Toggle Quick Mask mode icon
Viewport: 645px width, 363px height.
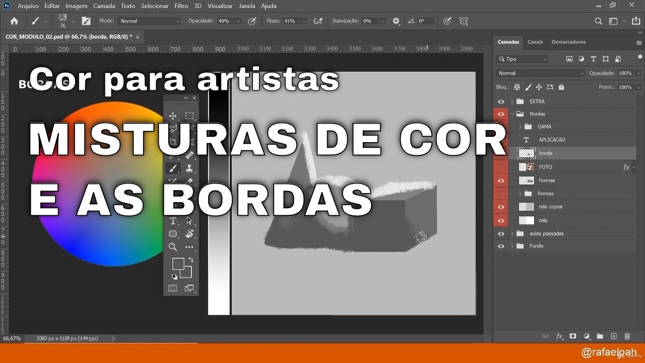(173, 288)
